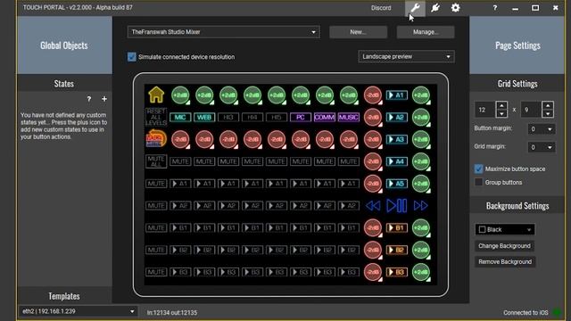
Task: Open the Templates section
Action: coord(64,296)
